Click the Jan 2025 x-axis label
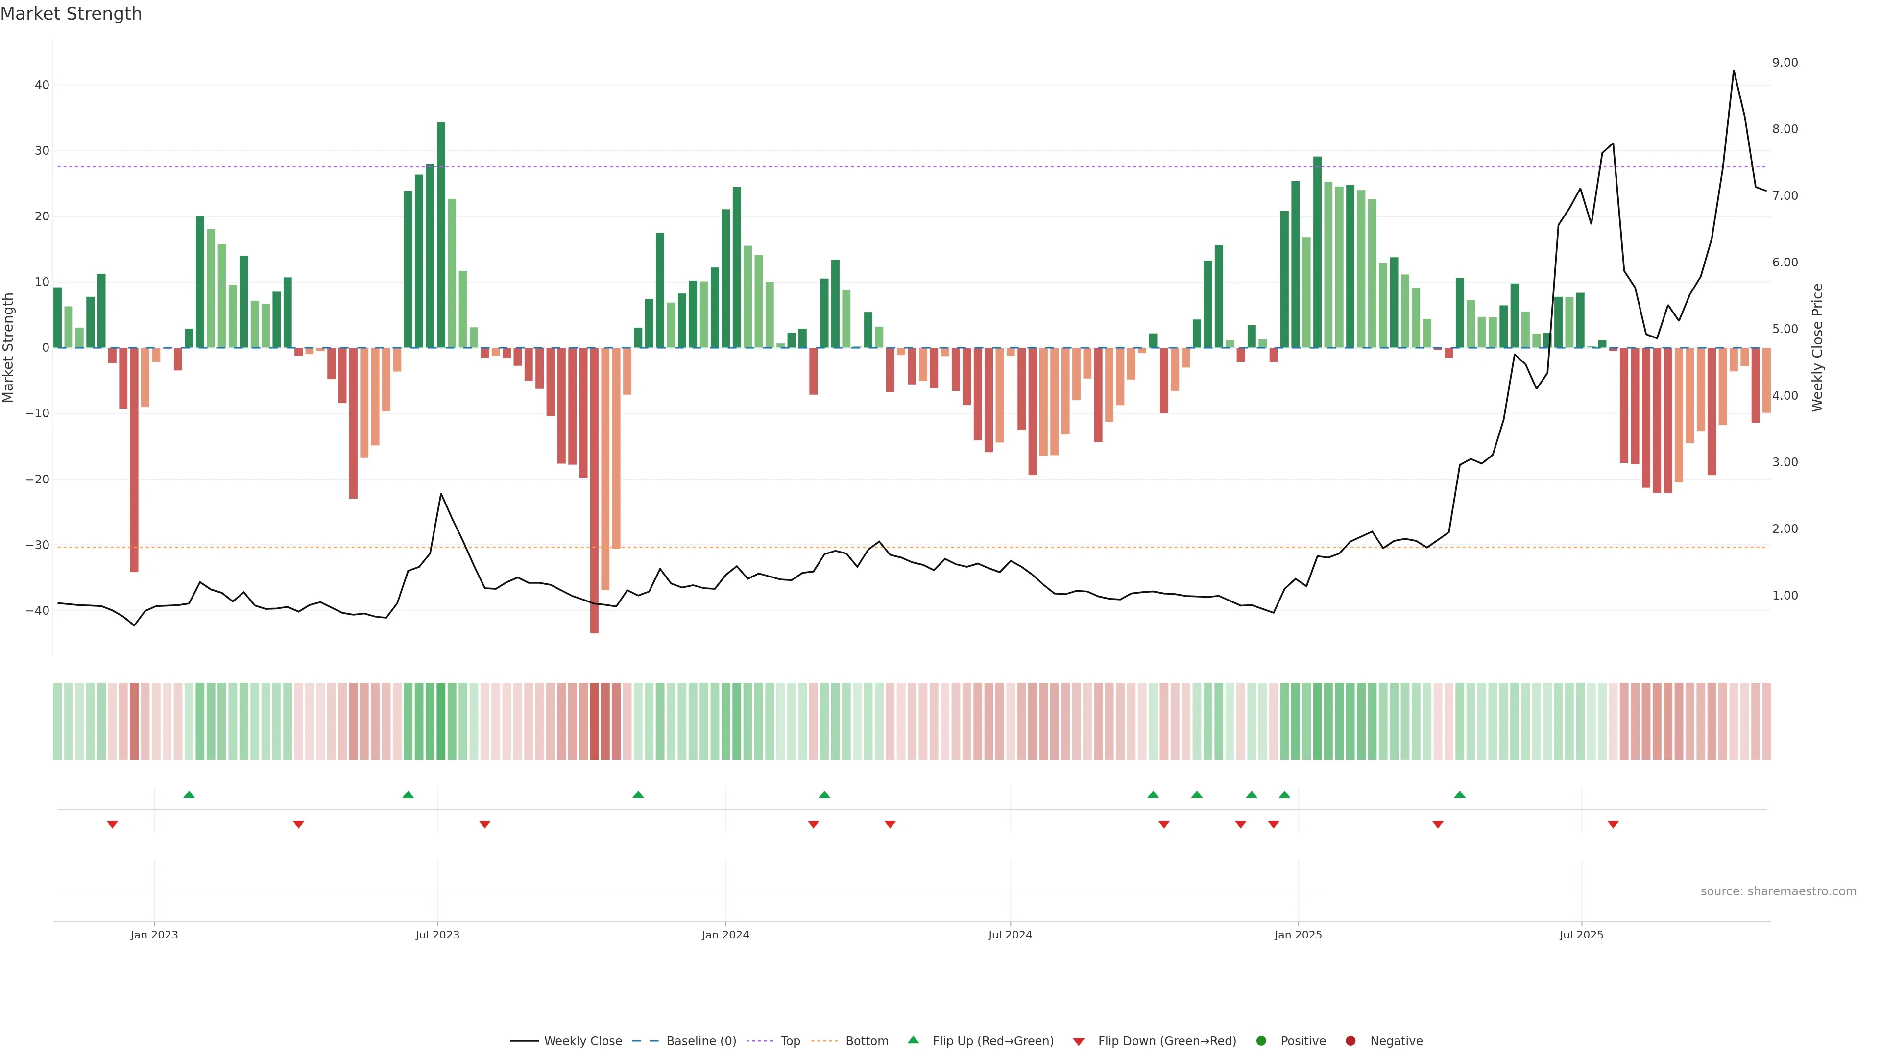The height and width of the screenshot is (1058, 1881). 1298,935
